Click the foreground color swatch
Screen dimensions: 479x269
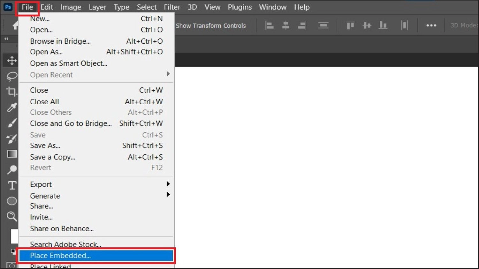(14, 236)
